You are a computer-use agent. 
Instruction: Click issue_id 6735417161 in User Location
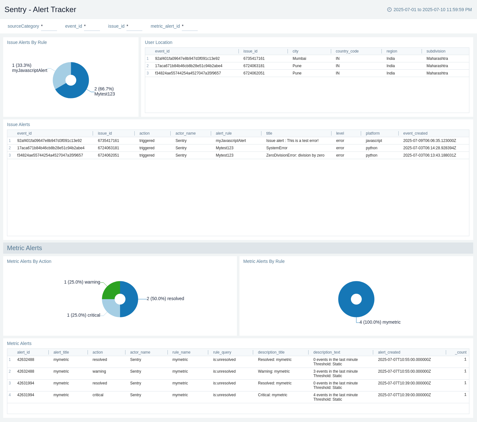(254, 59)
